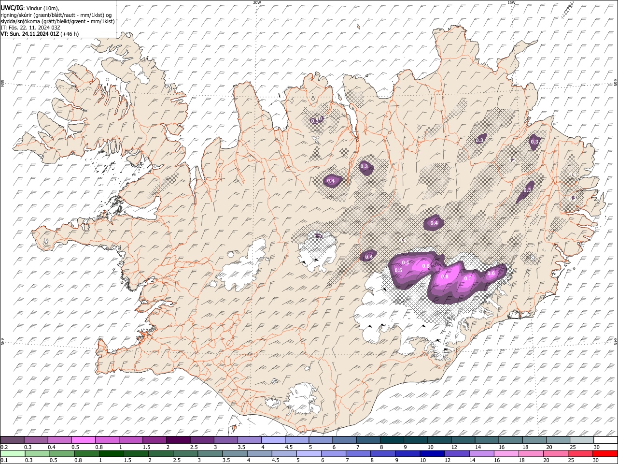The width and height of the screenshot is (618, 464).
Task: Click the light violet swatch labeled 14 in lower legend
Action: pos(481,453)
